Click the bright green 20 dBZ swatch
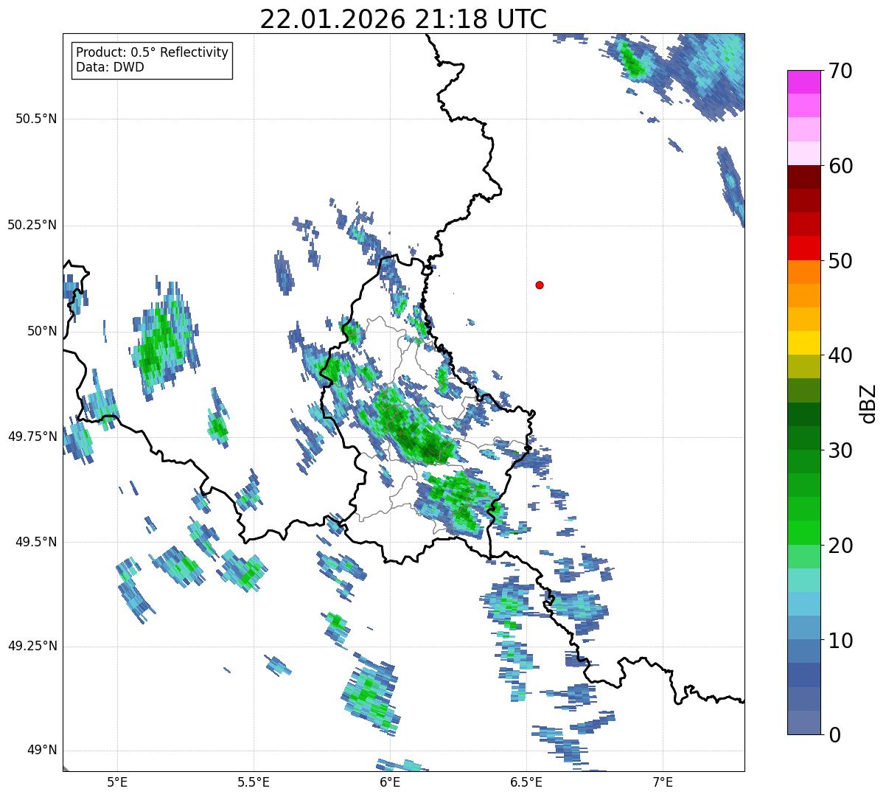The image size is (886, 797). pyautogui.click(x=803, y=533)
